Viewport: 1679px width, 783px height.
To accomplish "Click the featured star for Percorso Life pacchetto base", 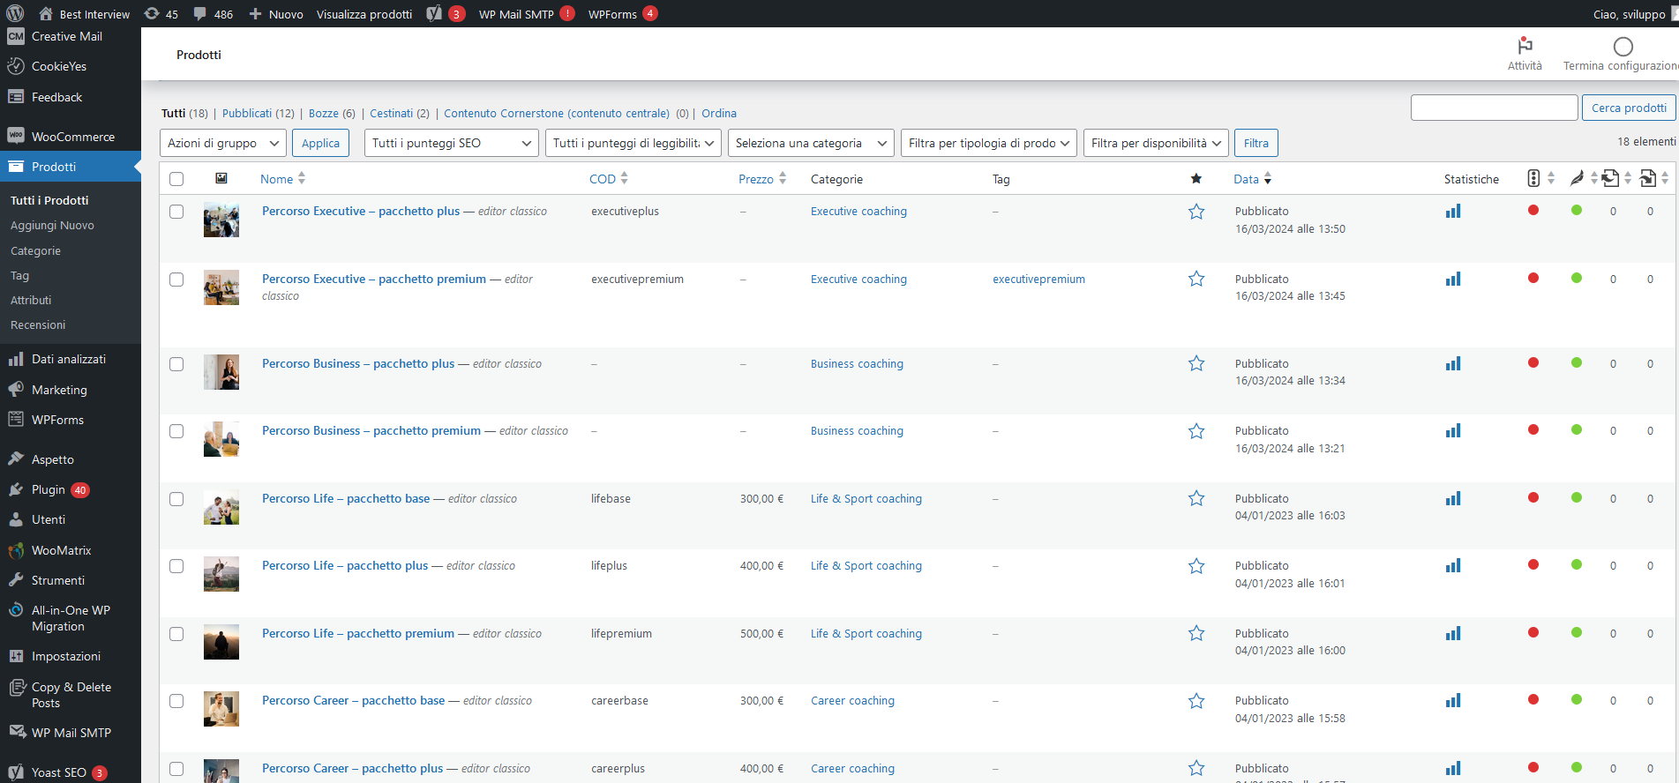I will tap(1196, 498).
